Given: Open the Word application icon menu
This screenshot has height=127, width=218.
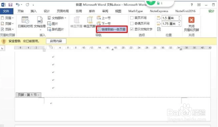Looking at the screenshot, I should [3, 5].
